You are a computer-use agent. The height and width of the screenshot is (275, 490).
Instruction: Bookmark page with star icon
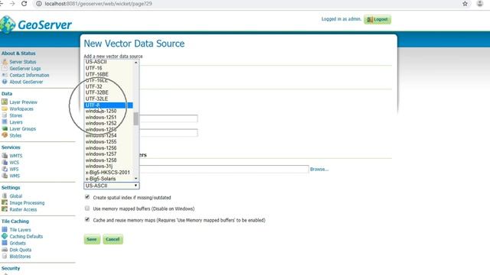tap(465, 4)
